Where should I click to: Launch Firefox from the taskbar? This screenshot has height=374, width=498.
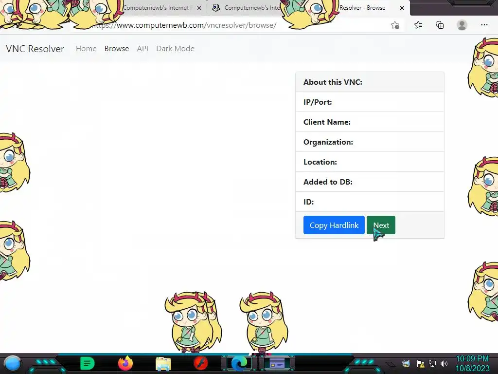125,363
